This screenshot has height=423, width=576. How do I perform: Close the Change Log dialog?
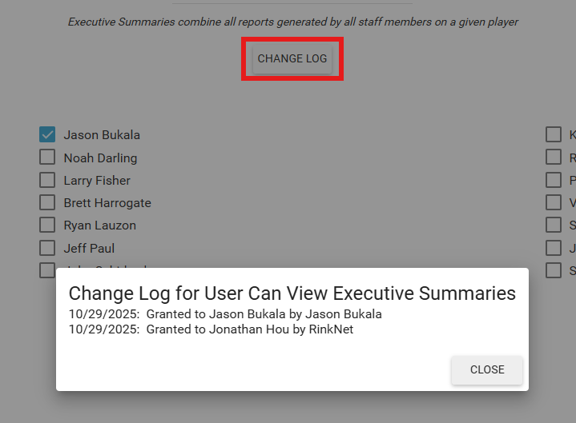(487, 369)
